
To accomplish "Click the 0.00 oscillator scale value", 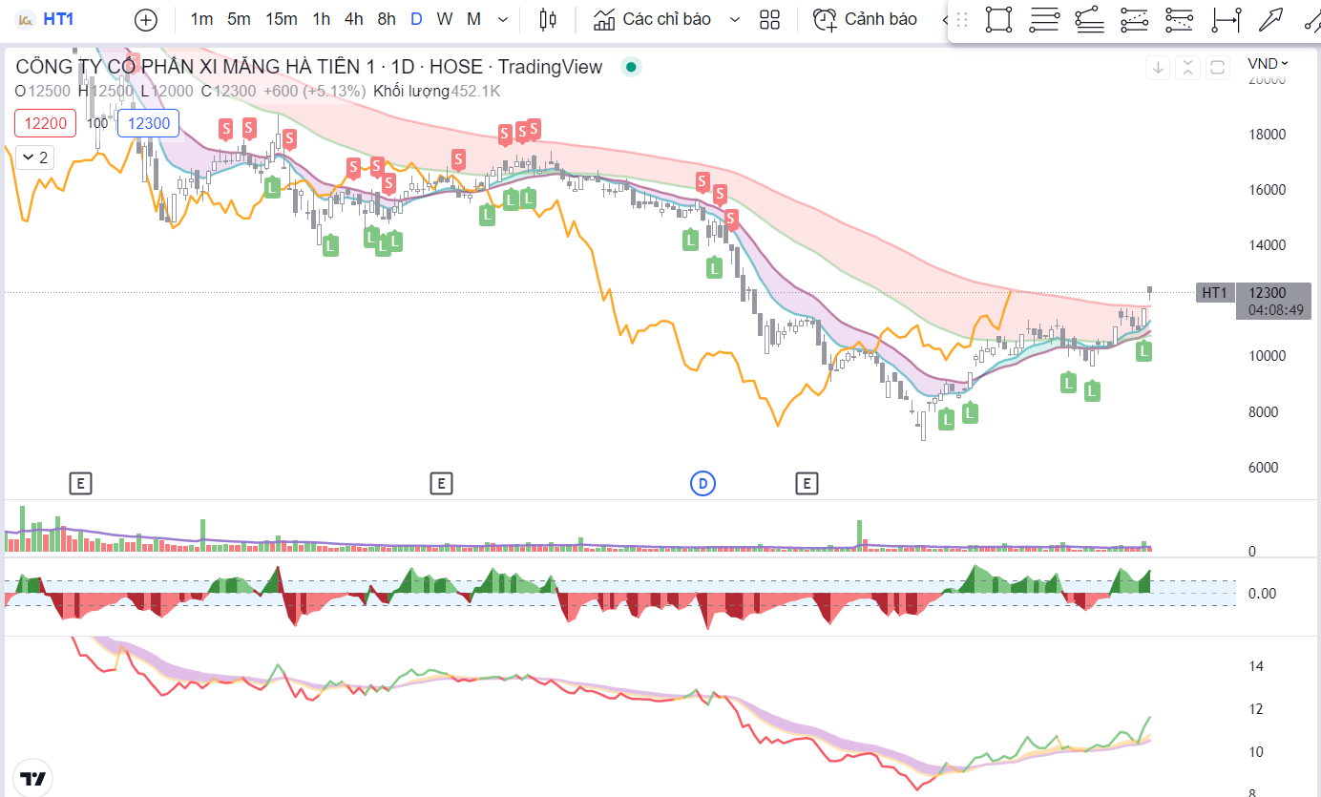I will click(1263, 594).
